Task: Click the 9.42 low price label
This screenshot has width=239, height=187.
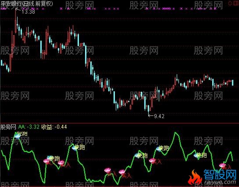Action: coord(159,116)
